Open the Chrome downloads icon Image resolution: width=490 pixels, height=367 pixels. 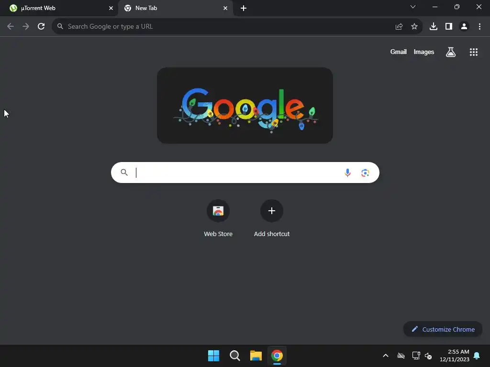coord(434,27)
